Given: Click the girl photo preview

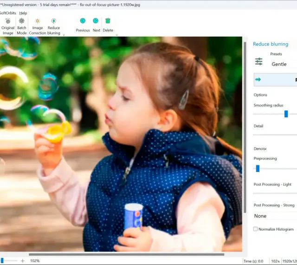Looking at the screenshot, I should click(121, 144).
